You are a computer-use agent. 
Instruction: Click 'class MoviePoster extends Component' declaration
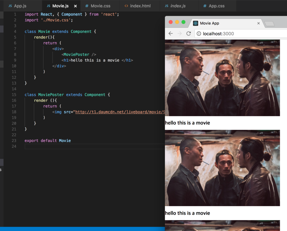[x=65, y=95]
